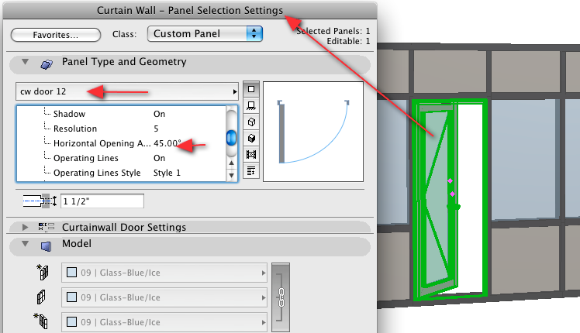Collapse the Model section
580x333 pixels.
pos(25,244)
